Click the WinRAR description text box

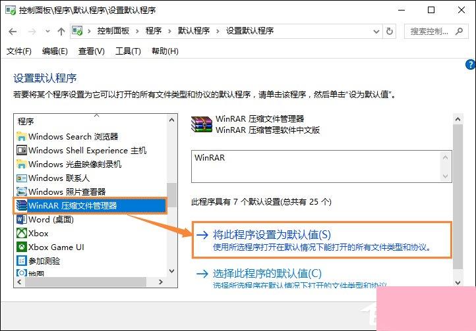pos(321,166)
